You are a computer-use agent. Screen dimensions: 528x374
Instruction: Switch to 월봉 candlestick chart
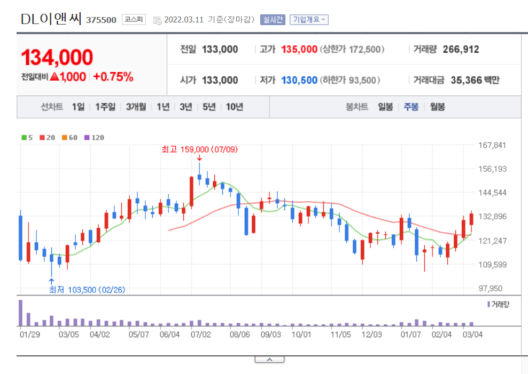(438, 107)
